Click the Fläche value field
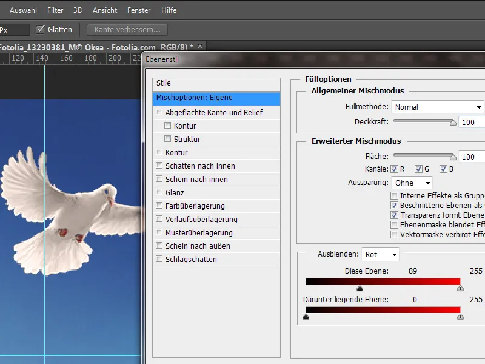 (x=472, y=157)
